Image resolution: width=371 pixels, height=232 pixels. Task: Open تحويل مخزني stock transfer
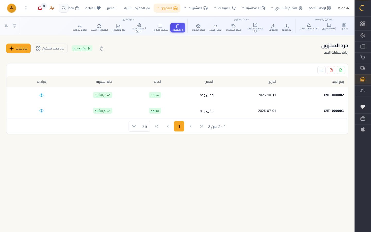pos(215,27)
